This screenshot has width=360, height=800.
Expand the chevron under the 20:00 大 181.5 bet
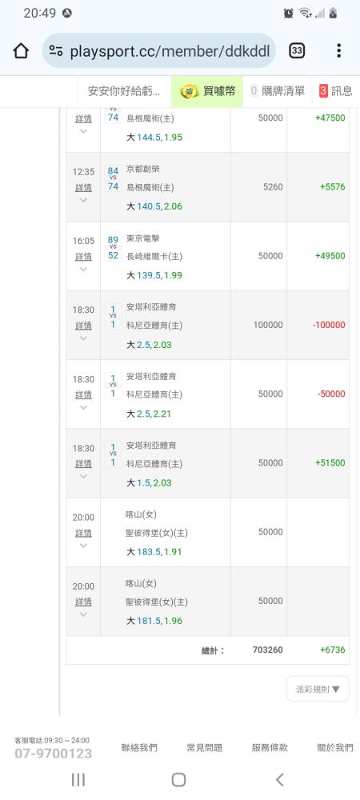pyautogui.click(x=84, y=614)
